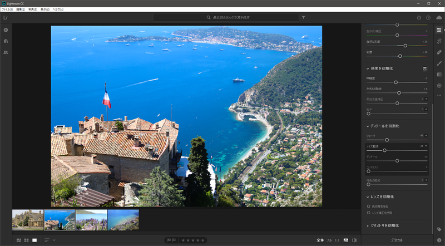Open the Keywords tag panel

coord(439,229)
